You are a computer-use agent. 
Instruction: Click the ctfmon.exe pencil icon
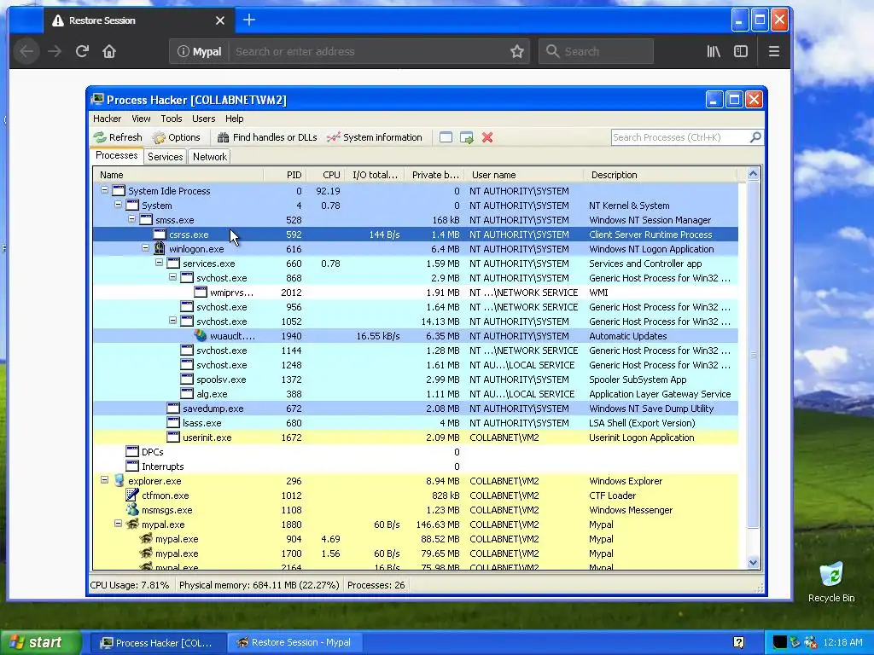click(x=132, y=495)
